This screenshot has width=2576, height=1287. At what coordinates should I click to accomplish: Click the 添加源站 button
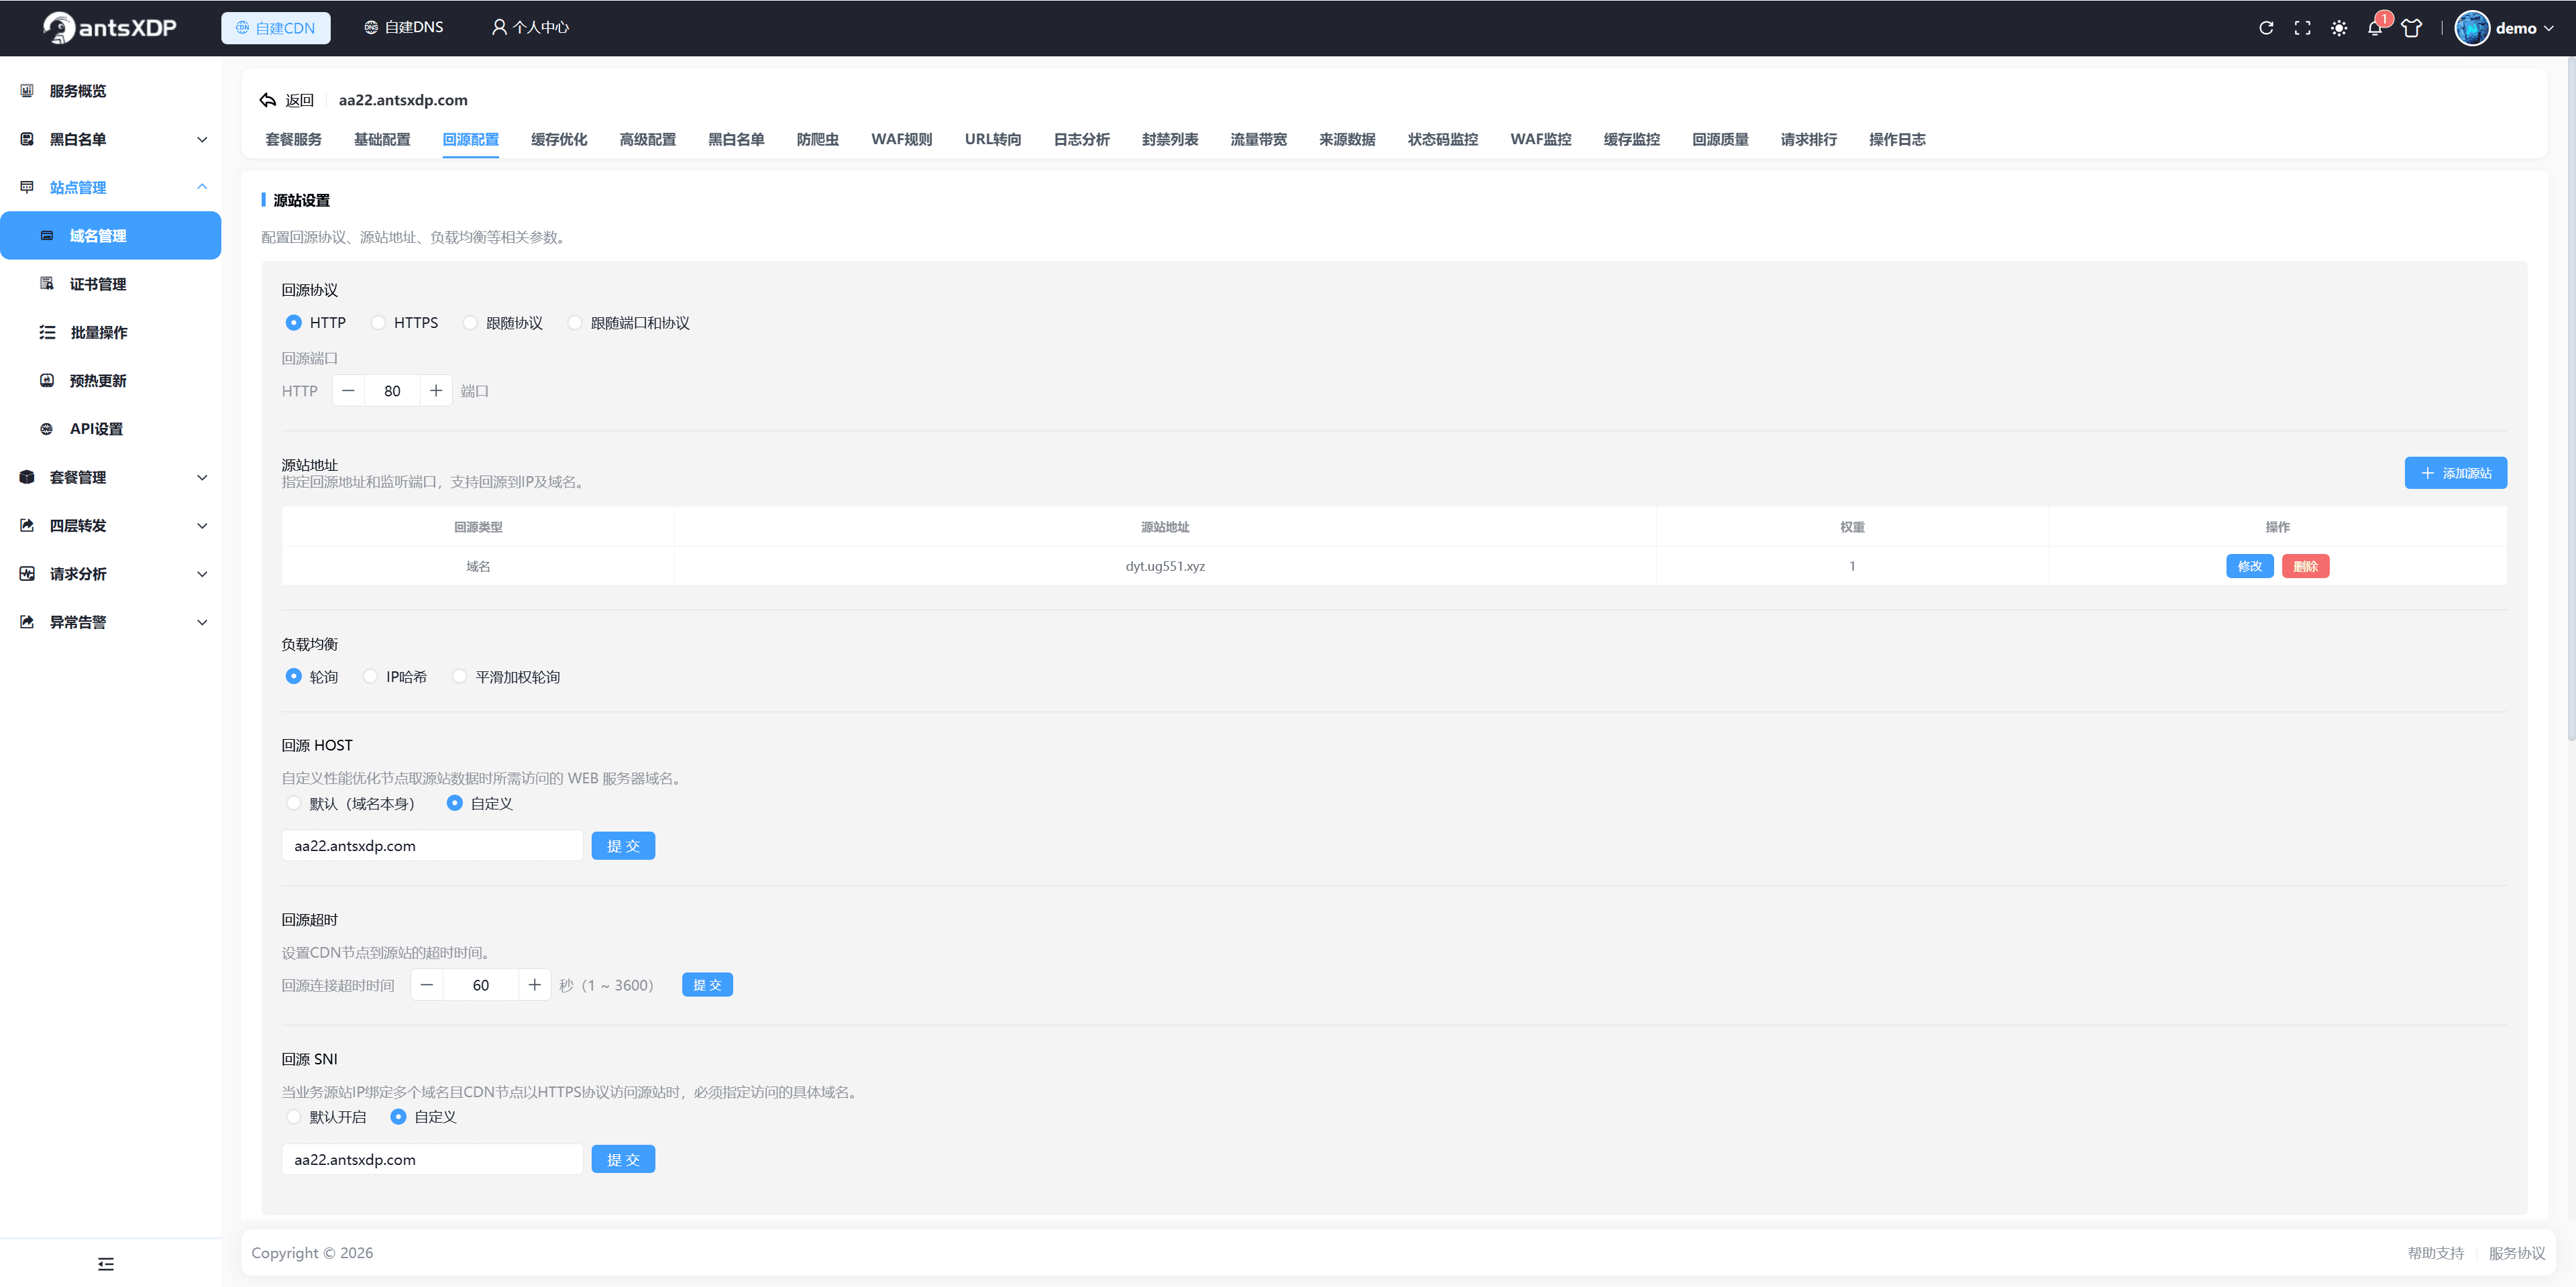point(2455,473)
